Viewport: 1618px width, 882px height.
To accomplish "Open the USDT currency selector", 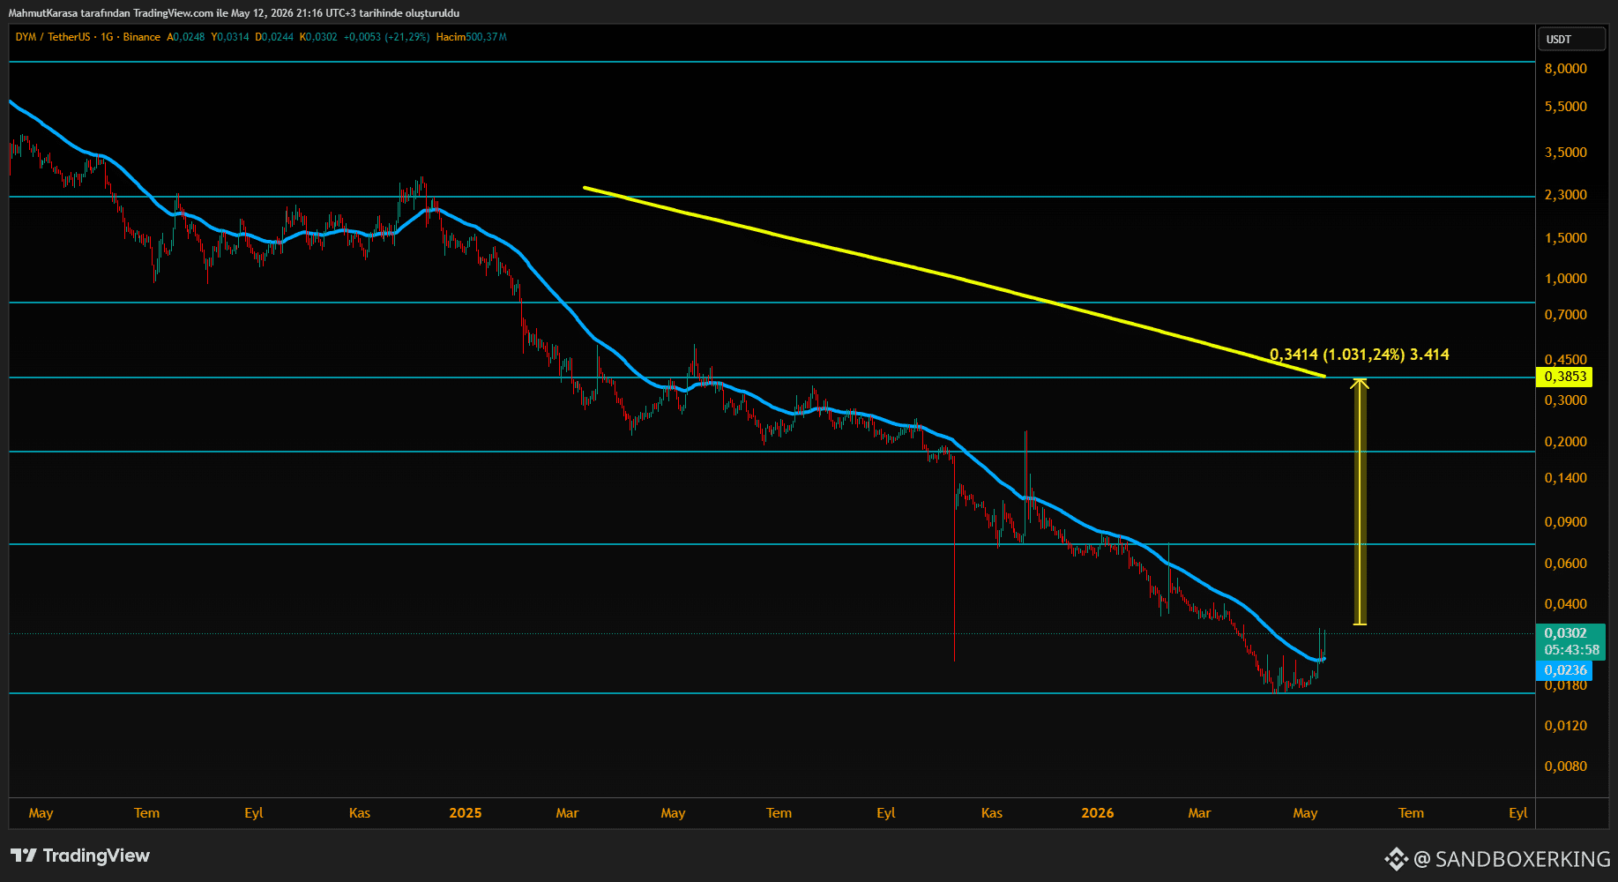I will [1571, 39].
